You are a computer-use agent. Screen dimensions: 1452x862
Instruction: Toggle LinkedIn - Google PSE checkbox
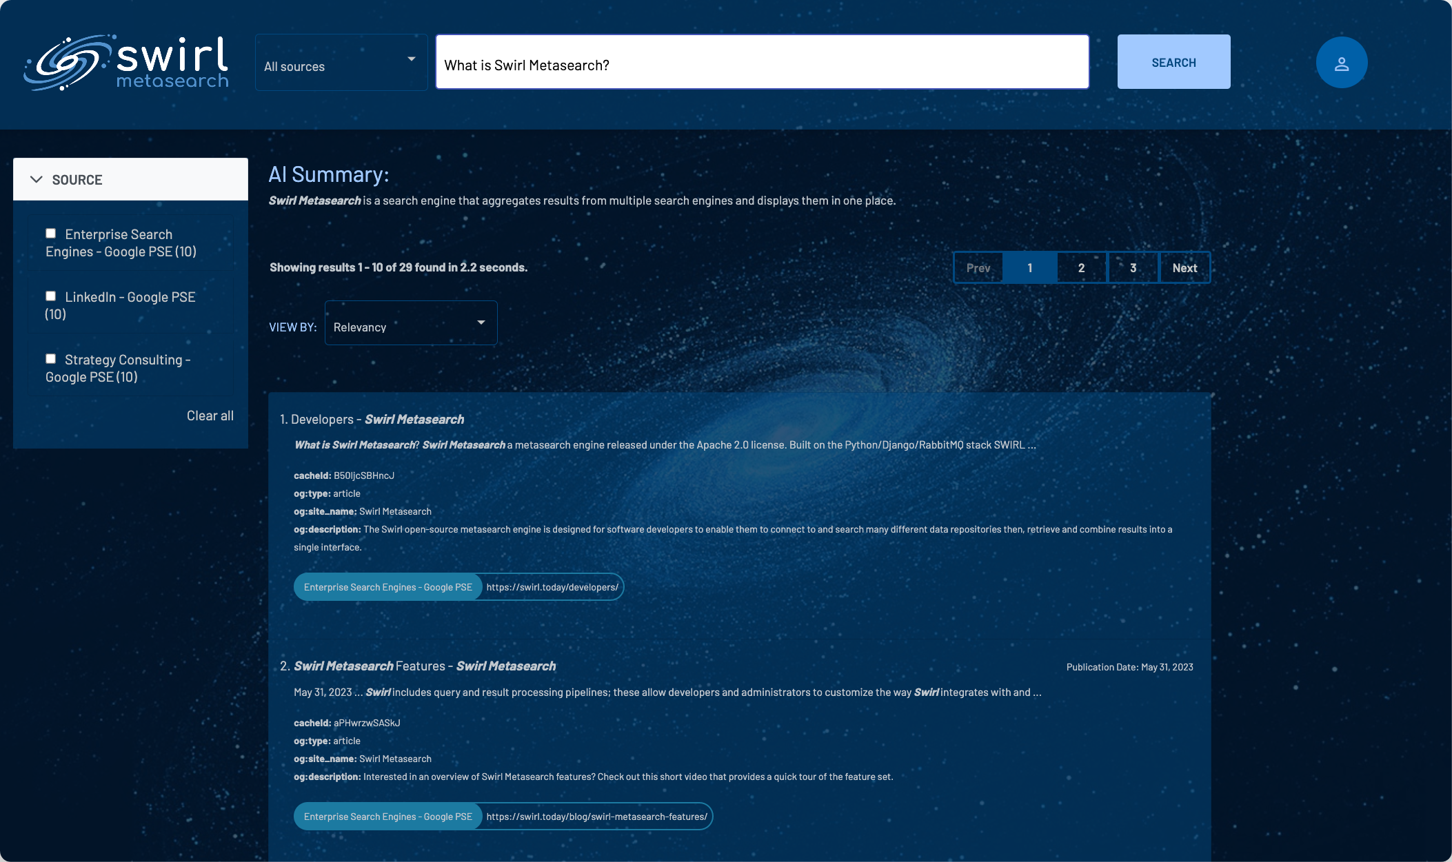[x=51, y=296]
